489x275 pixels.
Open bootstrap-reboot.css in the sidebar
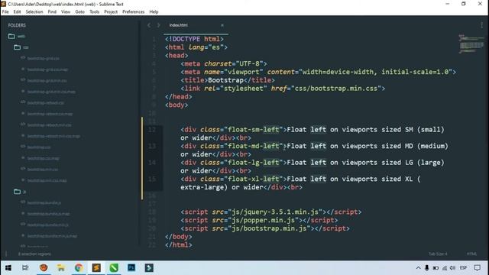(46, 102)
